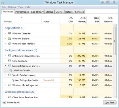Sort by the Network column header
Image resolution: width=119 pixels, height=108 pixels.
106,20
